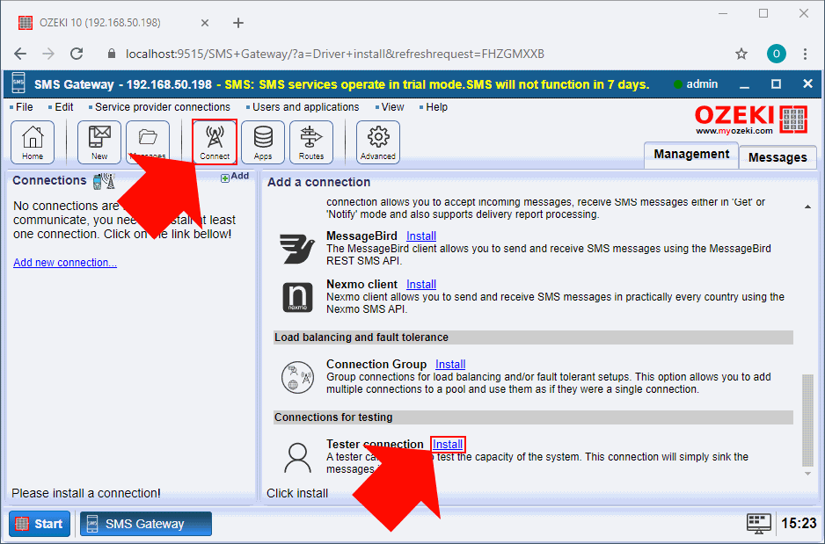Click the Add new connection link
Viewport: 825px width, 544px height.
coord(65,262)
